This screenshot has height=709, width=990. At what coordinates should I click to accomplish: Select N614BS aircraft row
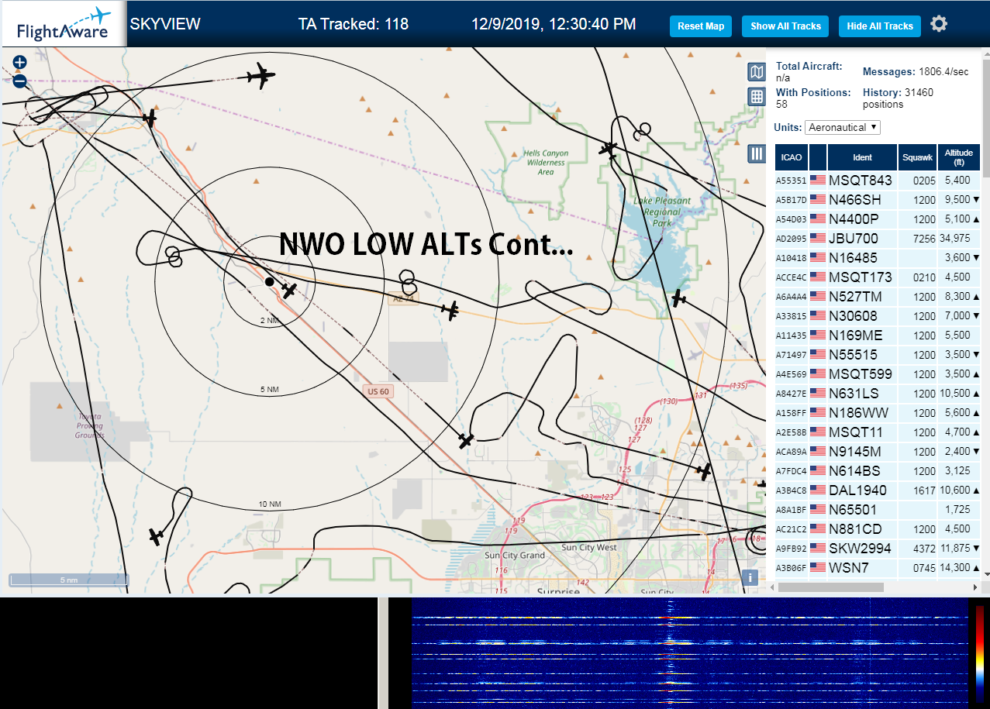point(878,470)
